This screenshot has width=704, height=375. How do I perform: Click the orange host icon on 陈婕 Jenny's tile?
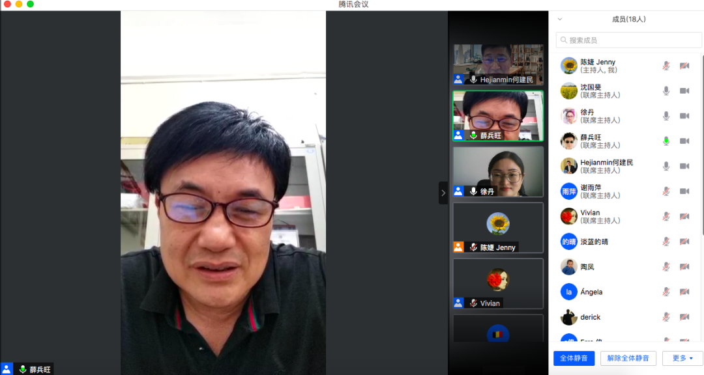458,247
